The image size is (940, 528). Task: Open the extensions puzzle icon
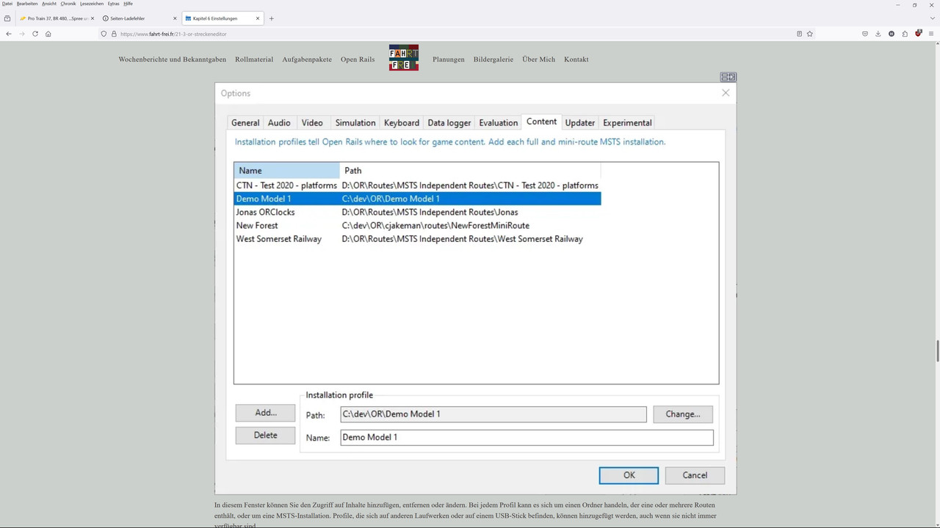pyautogui.click(x=905, y=34)
